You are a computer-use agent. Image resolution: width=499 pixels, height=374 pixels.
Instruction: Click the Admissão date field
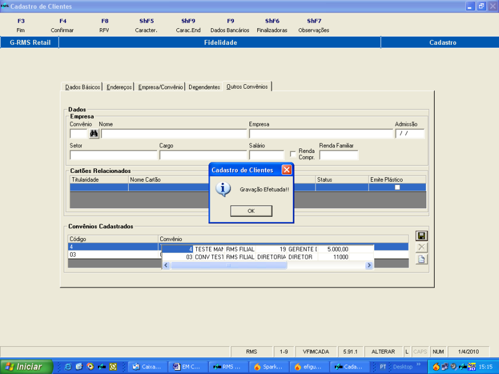(x=410, y=134)
